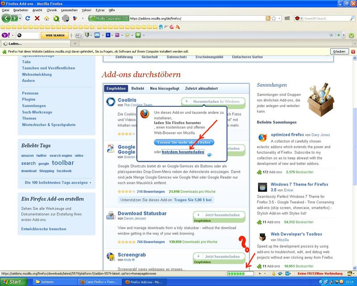Switch to the Beliebt tab
This screenshot has width=357, height=286.
point(138,88)
